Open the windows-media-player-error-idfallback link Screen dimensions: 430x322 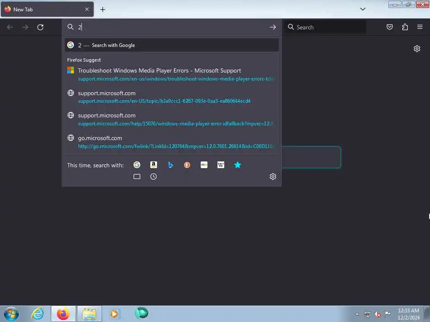[x=172, y=119]
